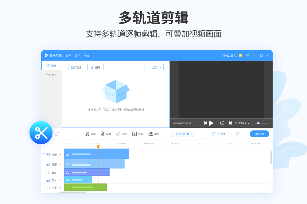Click the 导出 menu in title bar
The width and height of the screenshot is (307, 204).
point(86,56)
